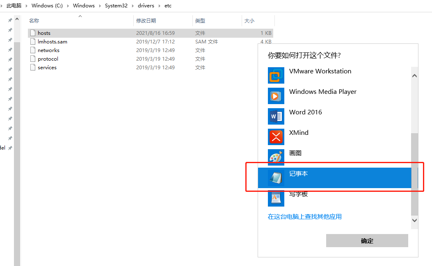Click etc breadcrumb segment
The width and height of the screenshot is (432, 266).
pyautogui.click(x=168, y=5)
